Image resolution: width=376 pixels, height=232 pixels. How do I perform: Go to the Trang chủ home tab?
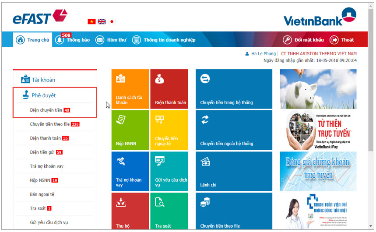click(33, 40)
